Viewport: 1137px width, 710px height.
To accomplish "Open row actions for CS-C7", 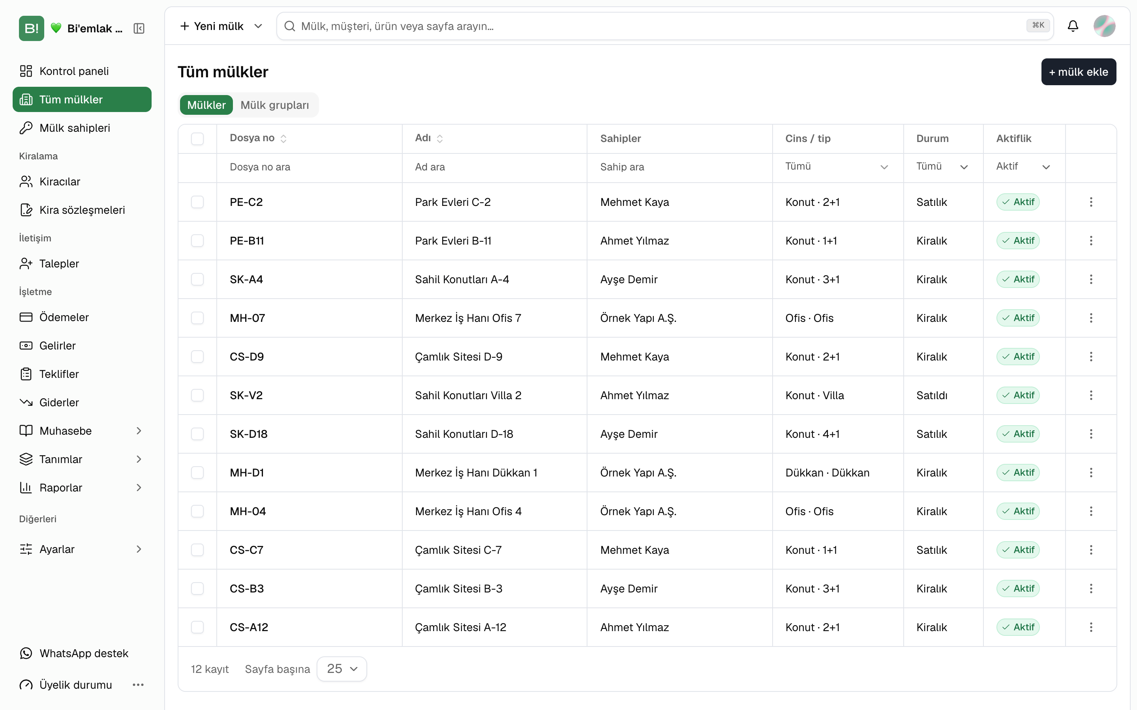I will 1091,550.
